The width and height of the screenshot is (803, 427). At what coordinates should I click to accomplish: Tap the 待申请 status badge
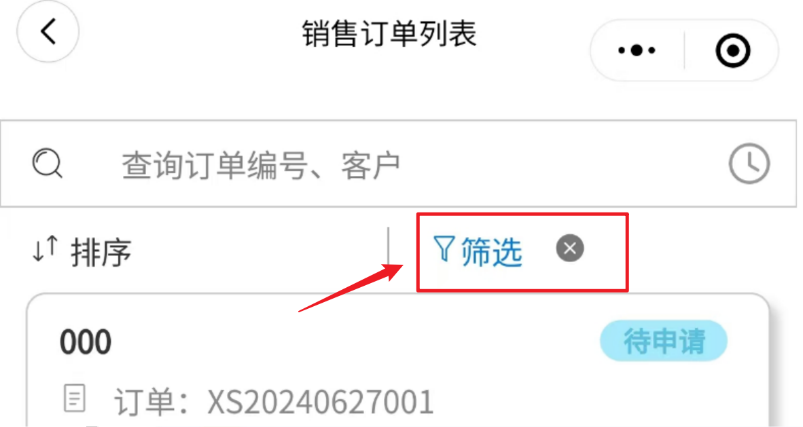[x=664, y=341]
